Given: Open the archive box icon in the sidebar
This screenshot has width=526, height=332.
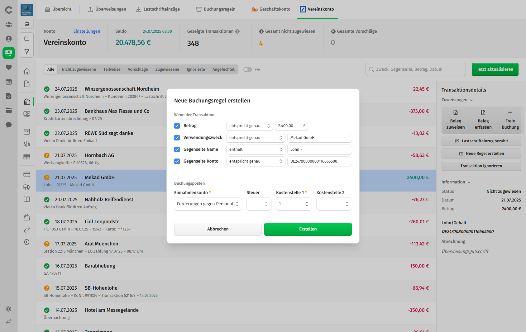Looking at the screenshot, I should coord(27,132).
